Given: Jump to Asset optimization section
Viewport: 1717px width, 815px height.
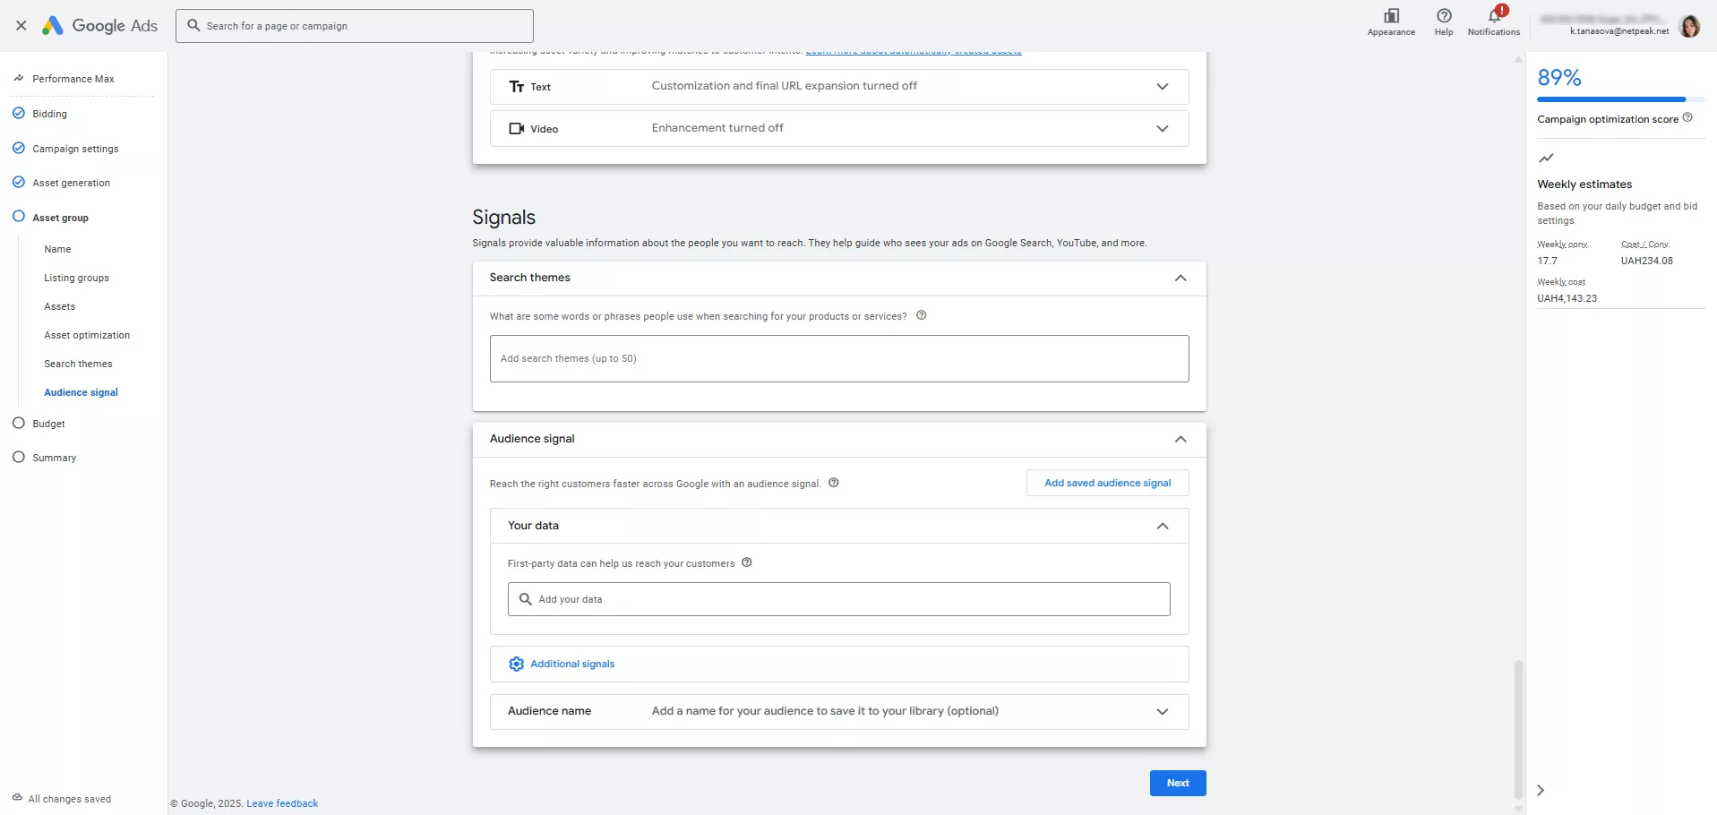Looking at the screenshot, I should (x=87, y=335).
